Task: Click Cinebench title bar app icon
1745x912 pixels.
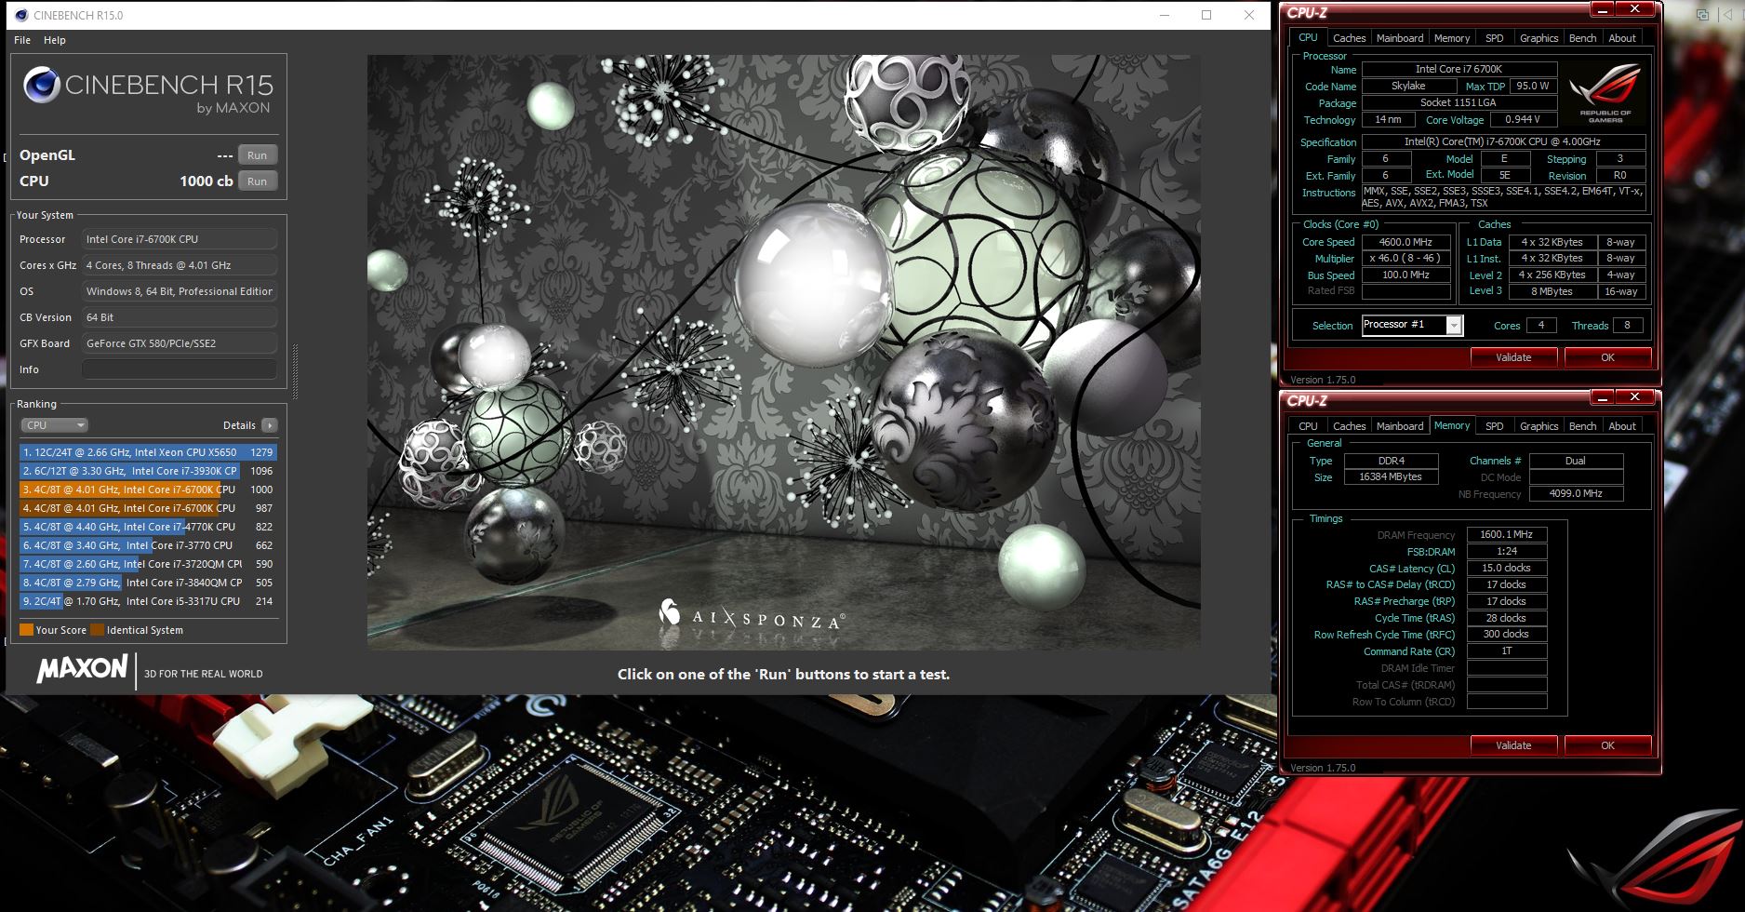Action: click(x=21, y=15)
